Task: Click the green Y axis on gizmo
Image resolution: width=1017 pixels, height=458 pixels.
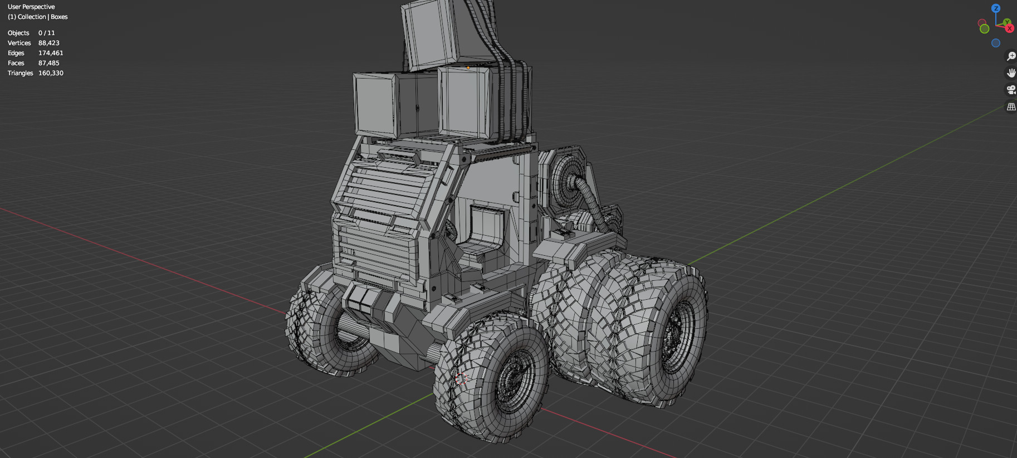Action: click(x=1007, y=22)
